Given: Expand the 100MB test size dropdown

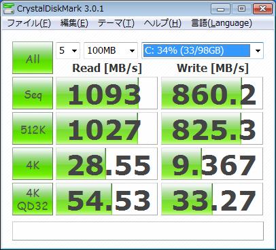Looking at the screenshot, I should (x=111, y=50).
